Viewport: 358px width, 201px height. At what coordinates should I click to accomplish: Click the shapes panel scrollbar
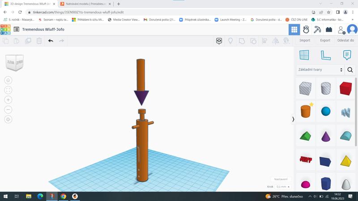pyautogui.click(x=356, y=112)
